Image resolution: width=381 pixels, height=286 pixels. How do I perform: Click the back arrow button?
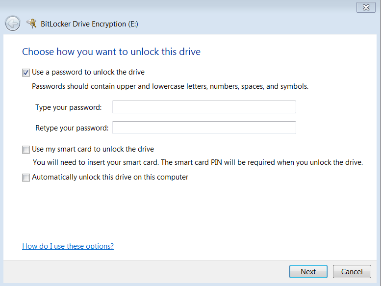pos(13,23)
